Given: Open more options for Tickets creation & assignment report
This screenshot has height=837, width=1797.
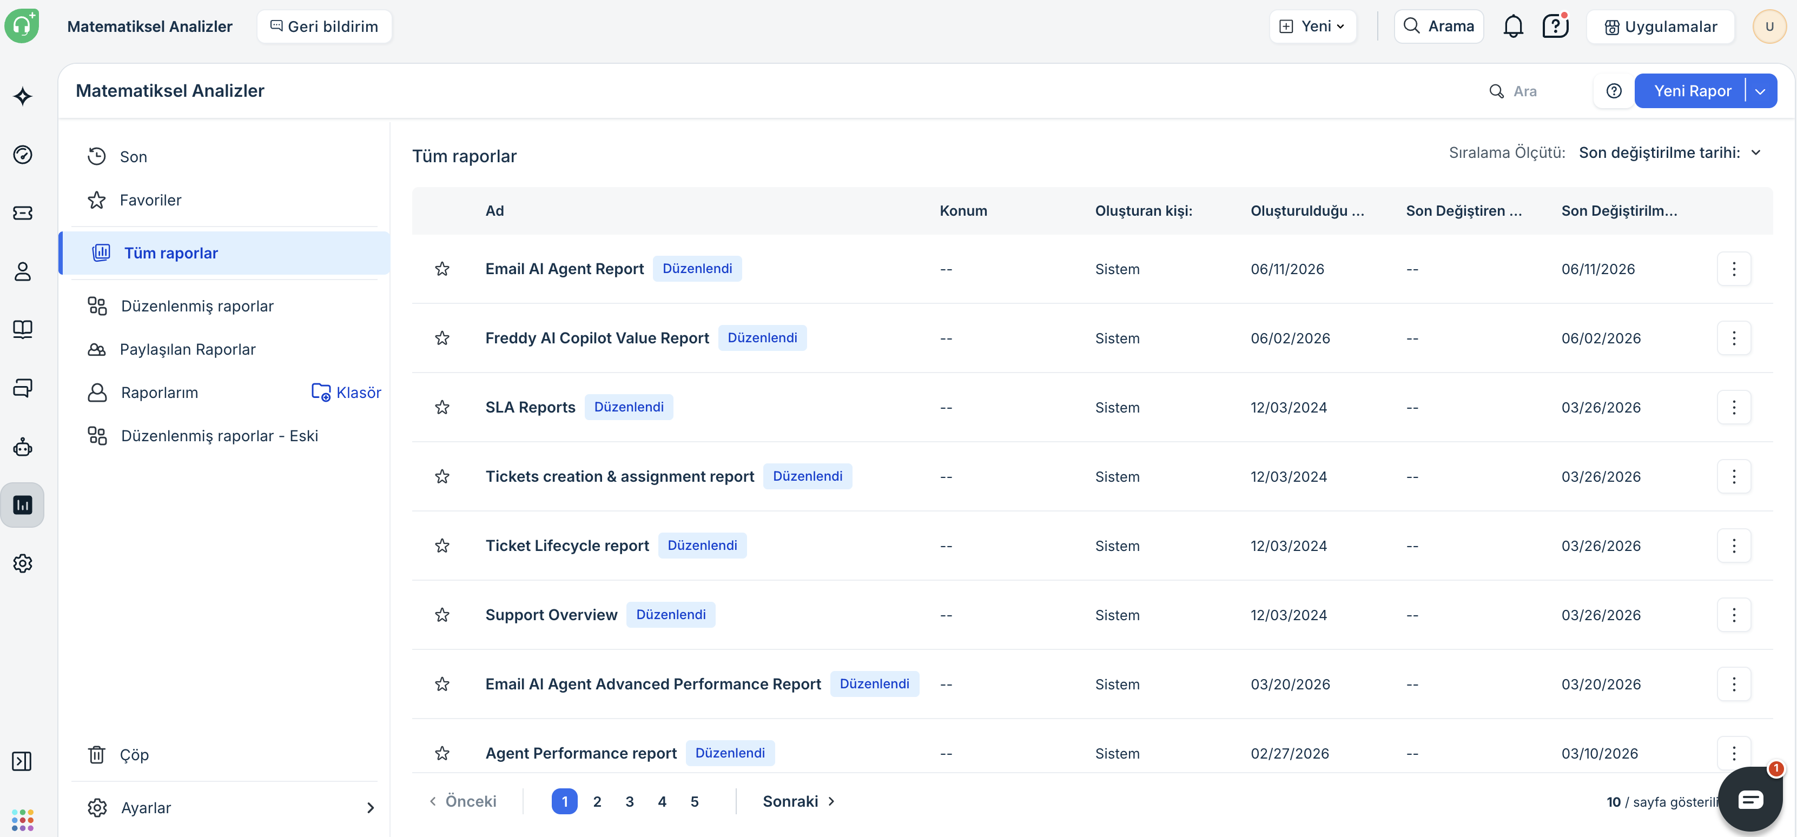Looking at the screenshot, I should pos(1734,476).
